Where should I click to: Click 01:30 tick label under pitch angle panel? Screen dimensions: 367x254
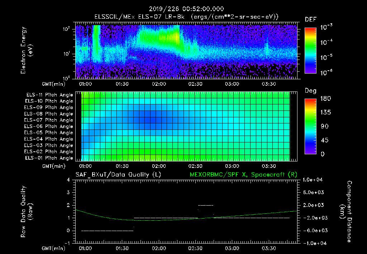[122, 166]
